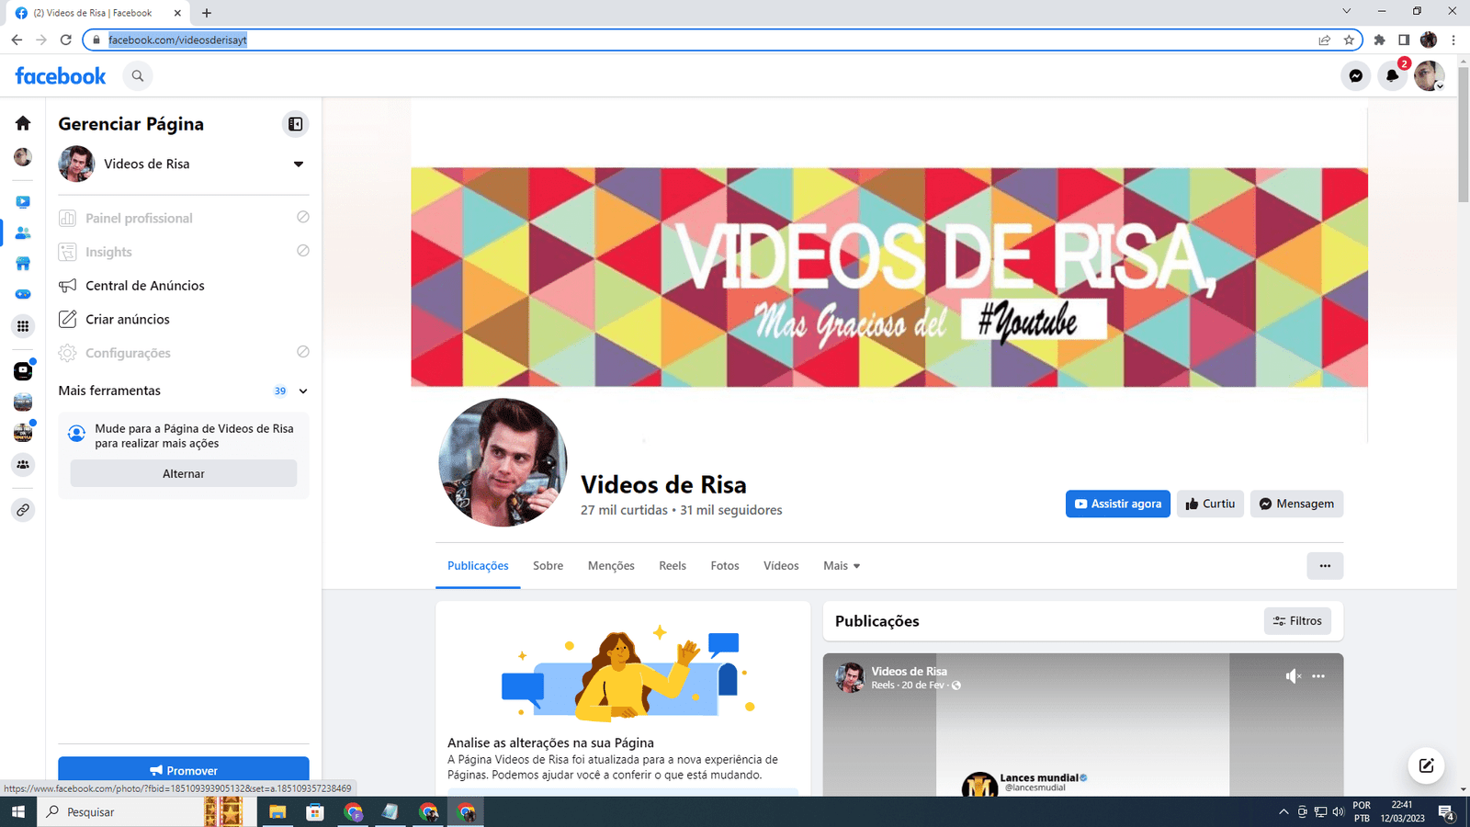Open the all-apps grid menu icon

[23, 326]
